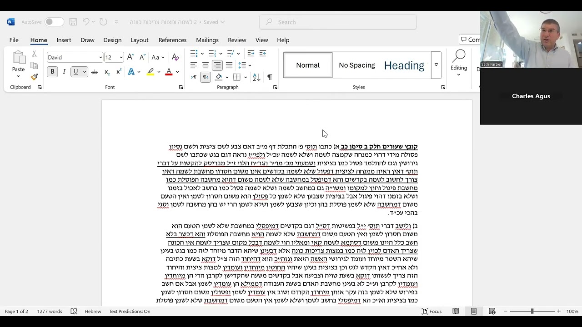Apply red font color
The image size is (582, 327).
[x=169, y=72]
